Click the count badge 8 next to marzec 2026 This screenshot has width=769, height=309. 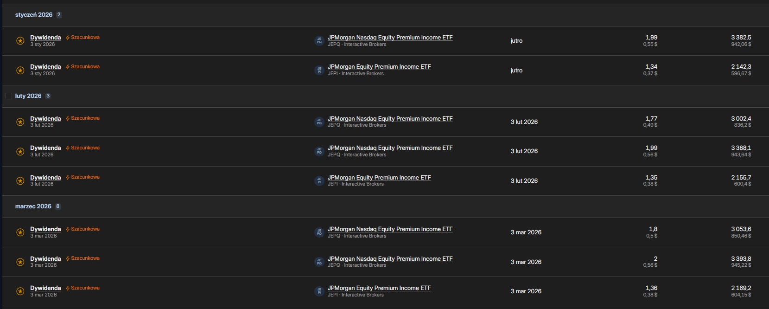57,206
